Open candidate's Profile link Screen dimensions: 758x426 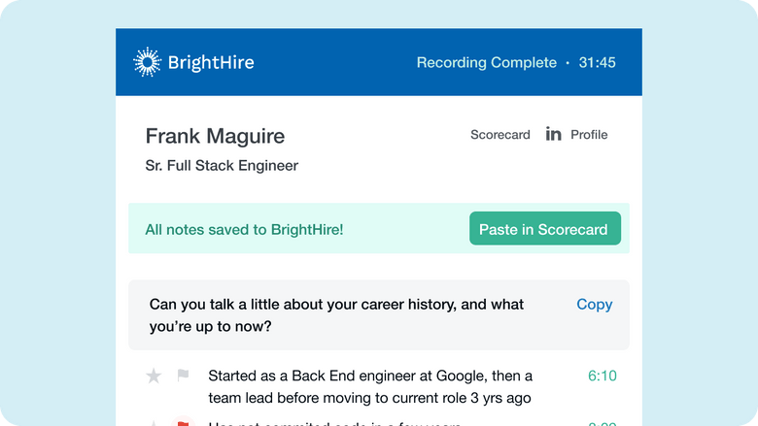click(589, 135)
